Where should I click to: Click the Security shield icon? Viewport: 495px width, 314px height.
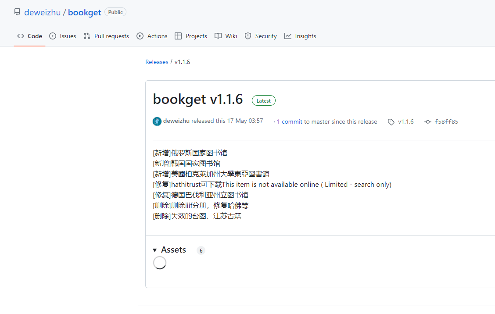click(248, 36)
